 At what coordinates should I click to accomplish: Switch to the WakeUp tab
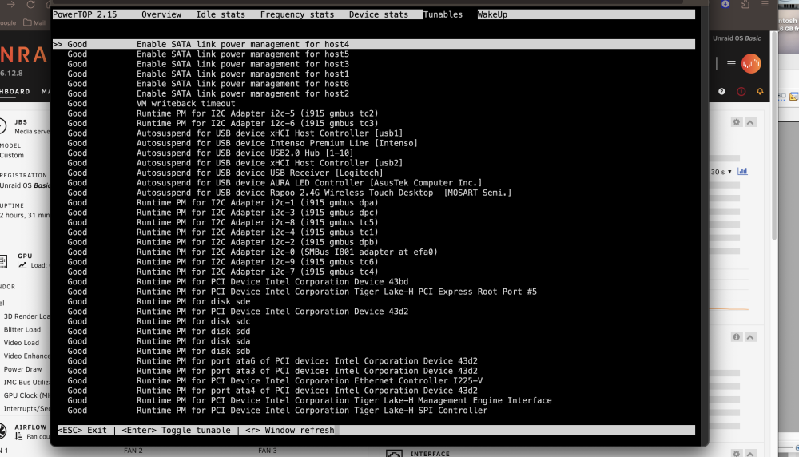(x=492, y=14)
